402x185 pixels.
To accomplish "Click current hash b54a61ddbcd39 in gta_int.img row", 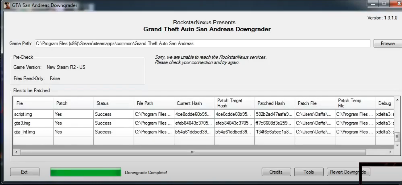I will click(x=194, y=132).
